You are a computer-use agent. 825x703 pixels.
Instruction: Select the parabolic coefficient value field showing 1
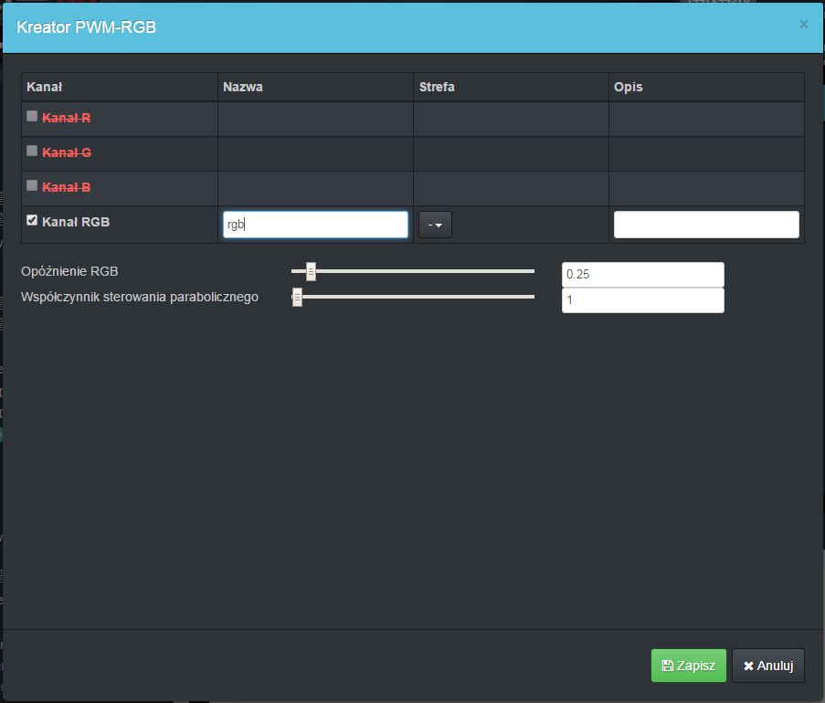click(x=642, y=300)
